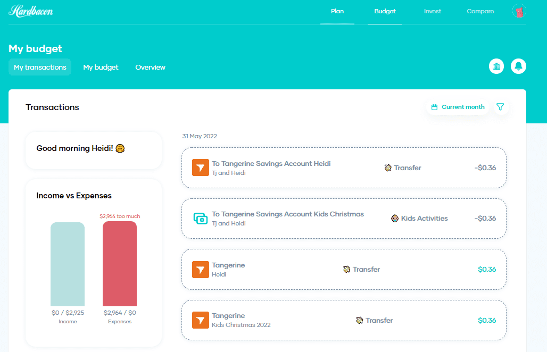Click the $2,964 too much label
The height and width of the screenshot is (352, 547).
[x=120, y=216]
